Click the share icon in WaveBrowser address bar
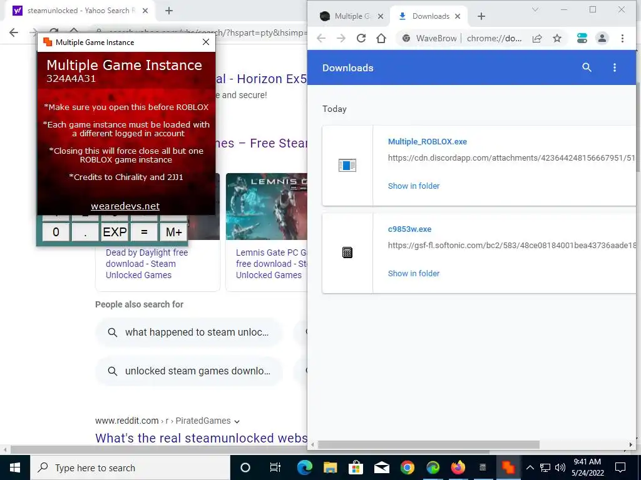Image resolution: width=641 pixels, height=480 pixels. [x=537, y=38]
